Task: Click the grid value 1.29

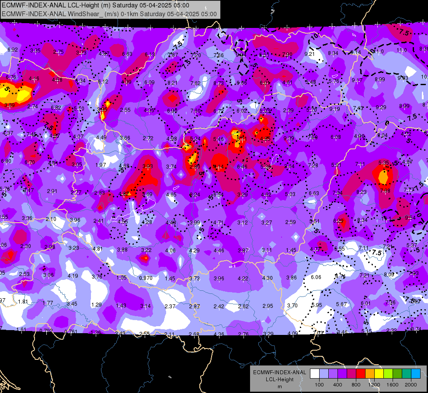Action: (96, 305)
